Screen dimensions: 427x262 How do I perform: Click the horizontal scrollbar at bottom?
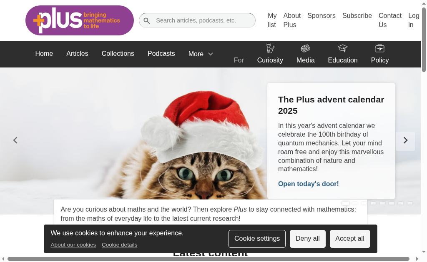[208, 259]
